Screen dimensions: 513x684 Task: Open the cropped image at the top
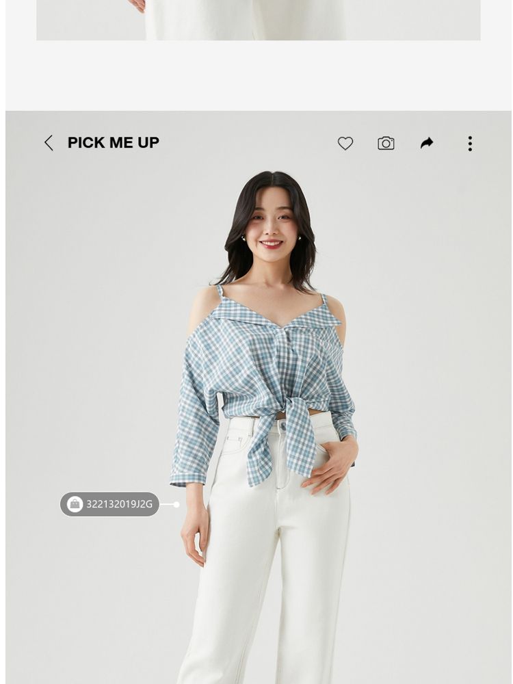(x=259, y=20)
